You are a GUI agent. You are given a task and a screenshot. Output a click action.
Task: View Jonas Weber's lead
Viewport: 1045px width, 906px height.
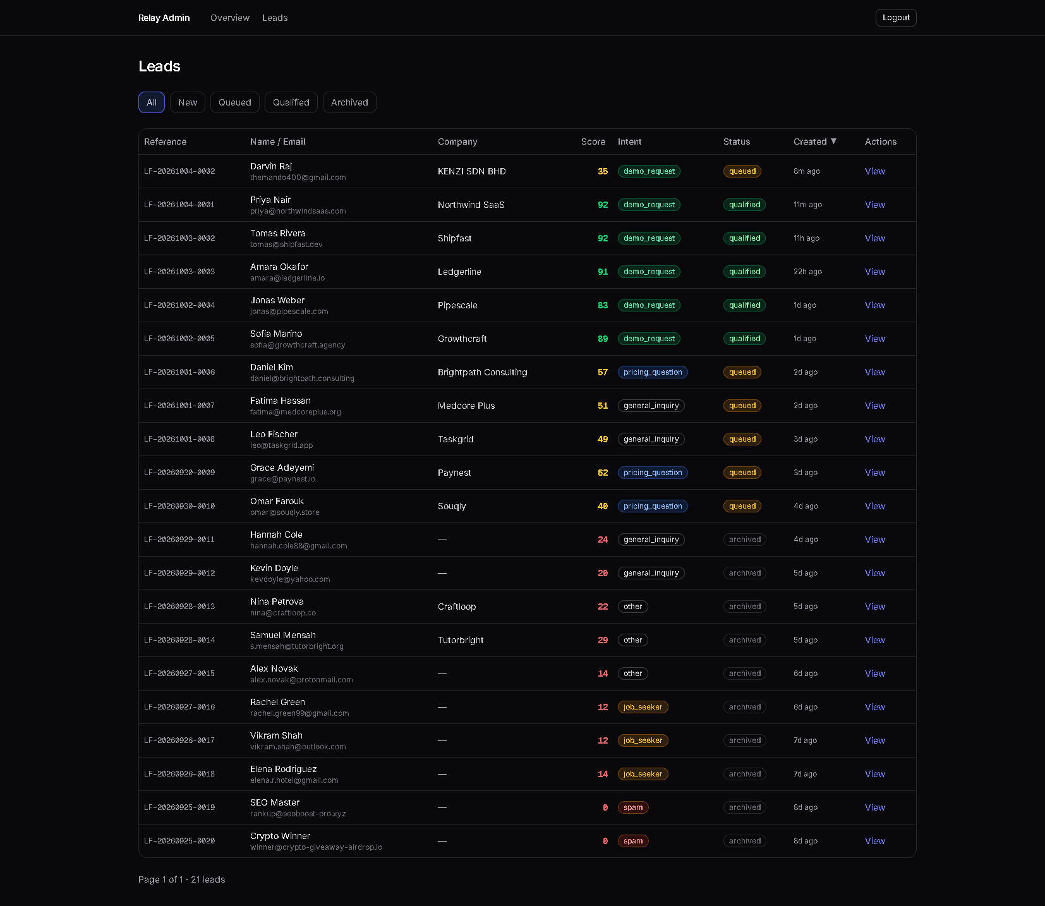tap(875, 305)
